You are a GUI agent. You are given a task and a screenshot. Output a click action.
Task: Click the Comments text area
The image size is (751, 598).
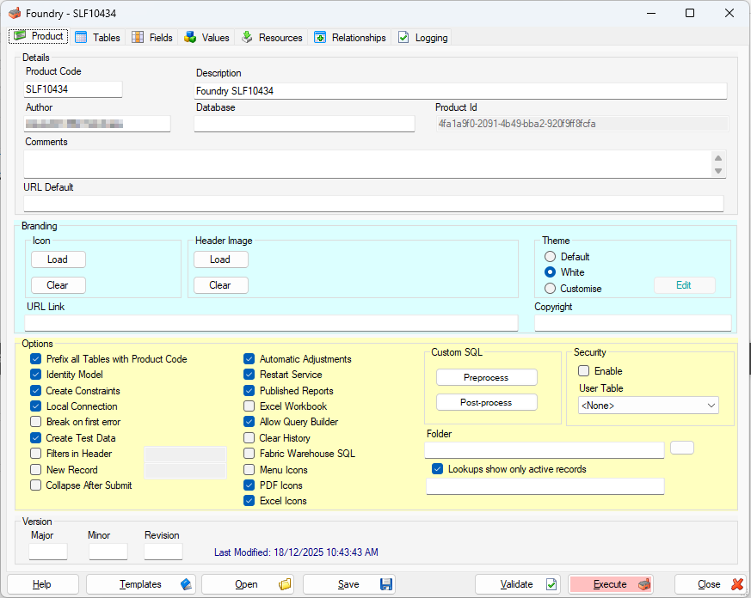click(x=366, y=164)
